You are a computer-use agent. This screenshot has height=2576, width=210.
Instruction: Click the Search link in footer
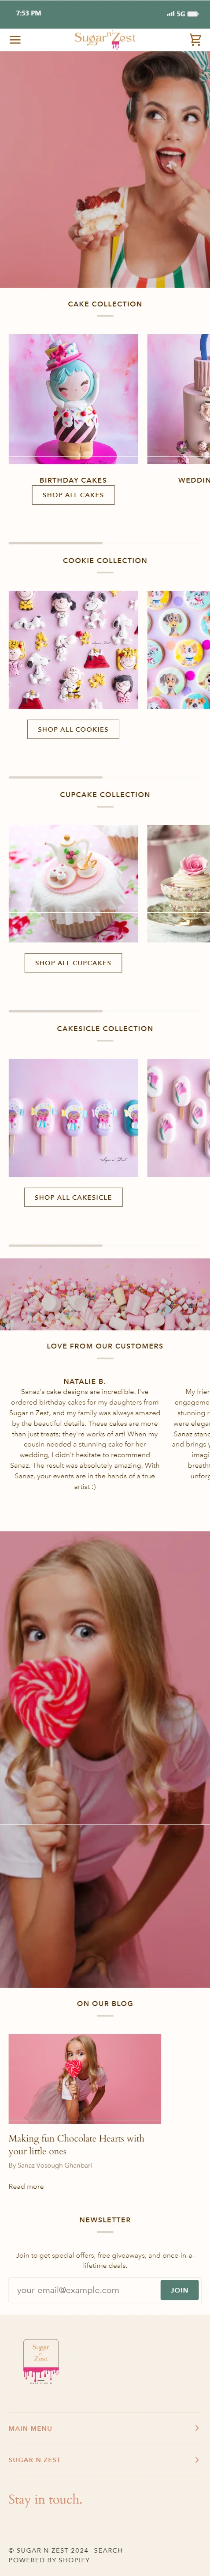point(108,2550)
